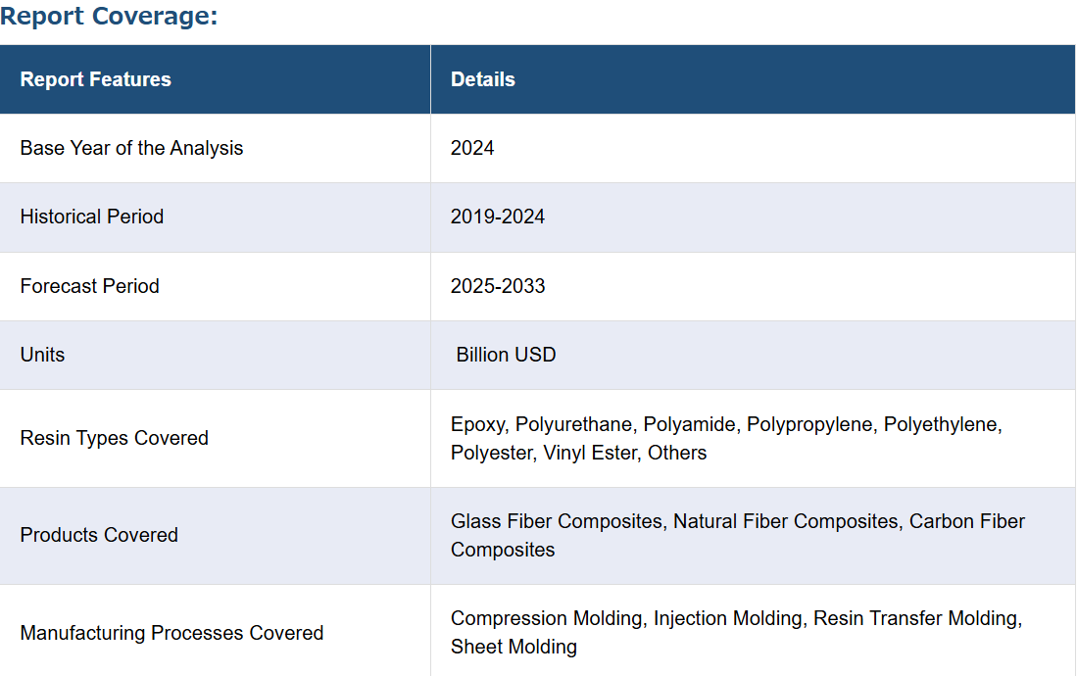The height and width of the screenshot is (676, 1077).
Task: Click the Compression Molding, Injection Molding text
Action: click(736, 619)
